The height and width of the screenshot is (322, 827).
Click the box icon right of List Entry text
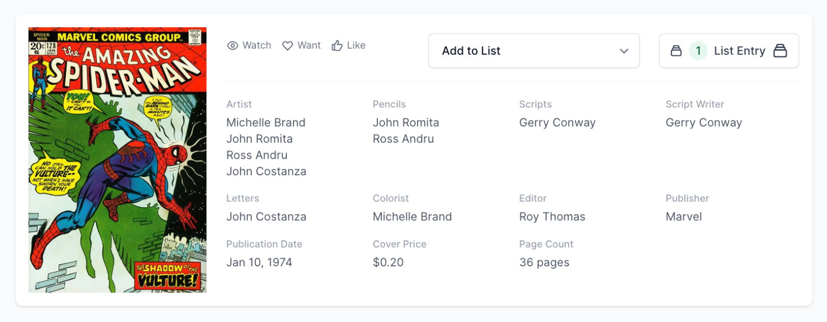tap(780, 51)
